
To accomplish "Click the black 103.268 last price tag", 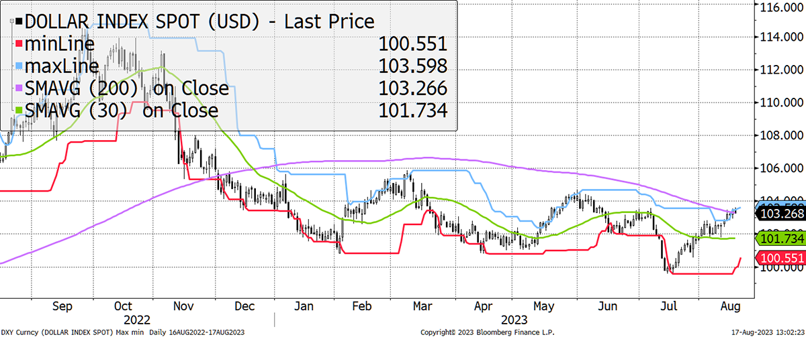I will click(x=781, y=214).
